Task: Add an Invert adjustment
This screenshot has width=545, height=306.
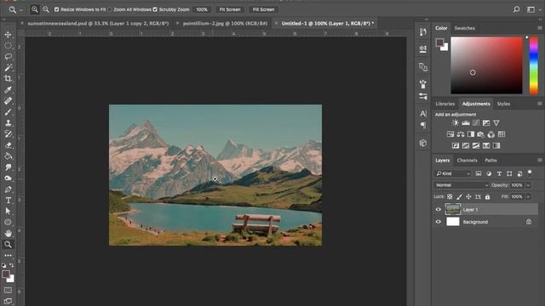Action: point(456,145)
